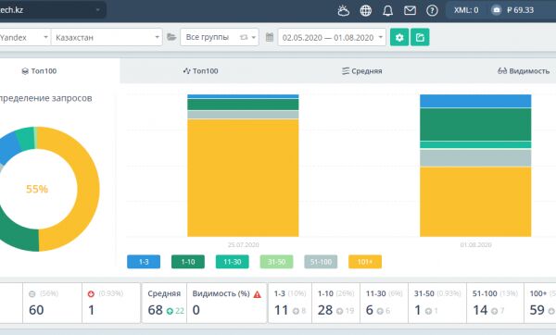
Task: Click the 25.07.2020 axis date label
Action: coord(243,244)
